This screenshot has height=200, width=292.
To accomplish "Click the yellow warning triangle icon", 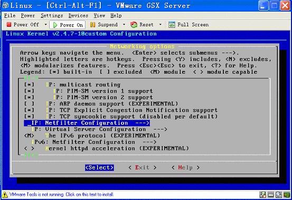I will click(x=5, y=195).
